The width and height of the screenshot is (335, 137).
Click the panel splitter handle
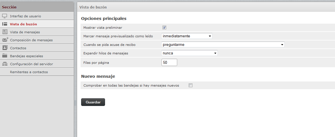pos(75,103)
